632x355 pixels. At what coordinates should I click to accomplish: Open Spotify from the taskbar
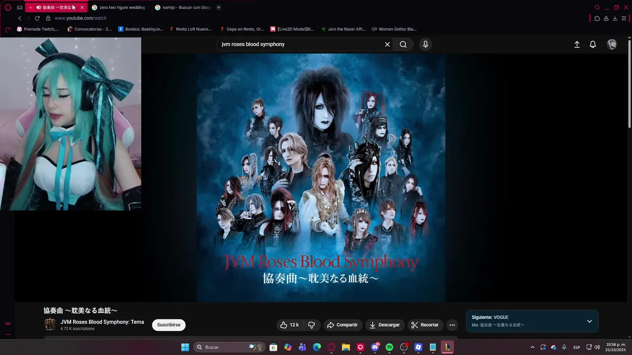(x=389, y=347)
